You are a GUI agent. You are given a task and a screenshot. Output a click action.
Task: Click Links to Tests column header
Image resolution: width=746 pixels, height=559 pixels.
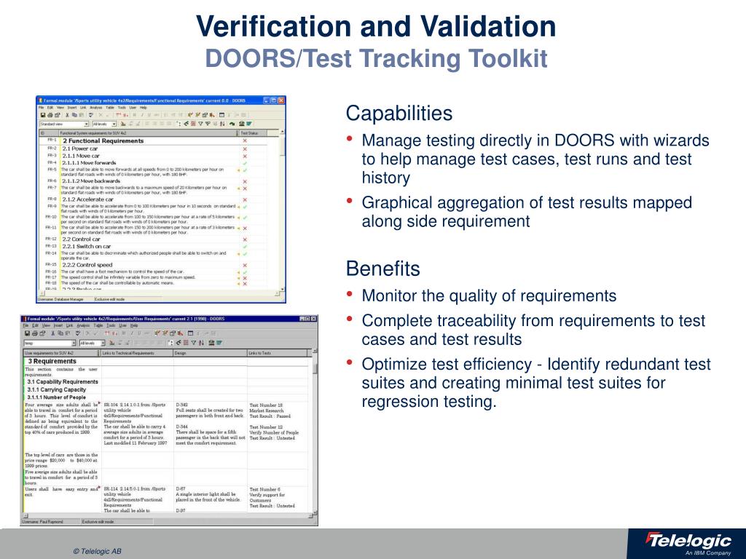[277, 353]
